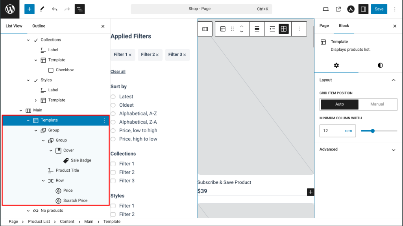Open the block inserter plus button

[x=30, y=9]
